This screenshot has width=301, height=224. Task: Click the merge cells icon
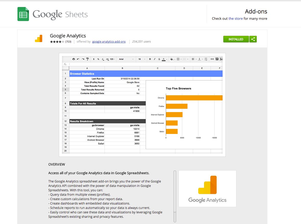[x=185, y=59]
